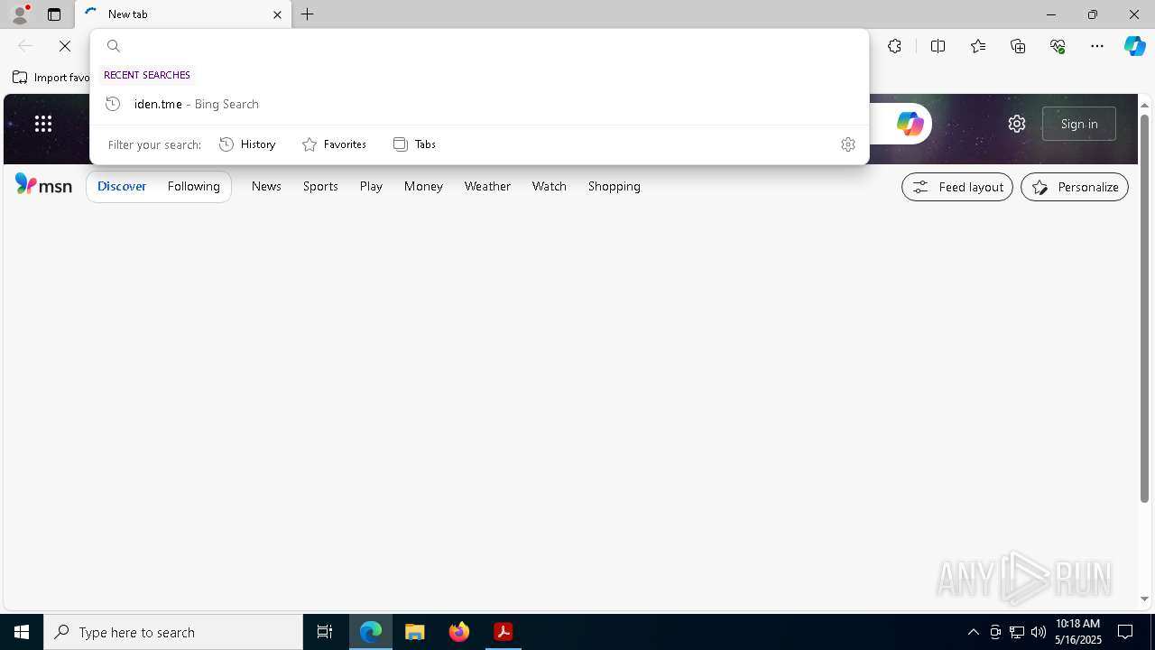Image resolution: width=1155 pixels, height=650 pixels.
Task: Click Microsoft Edge taskbar icon
Action: pos(371,632)
